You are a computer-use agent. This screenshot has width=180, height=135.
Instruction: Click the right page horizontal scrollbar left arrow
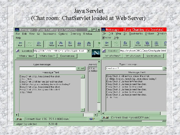103,113
